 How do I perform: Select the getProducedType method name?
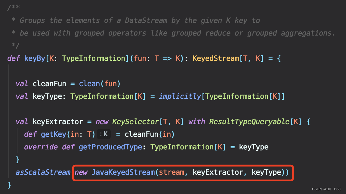pos(111,147)
